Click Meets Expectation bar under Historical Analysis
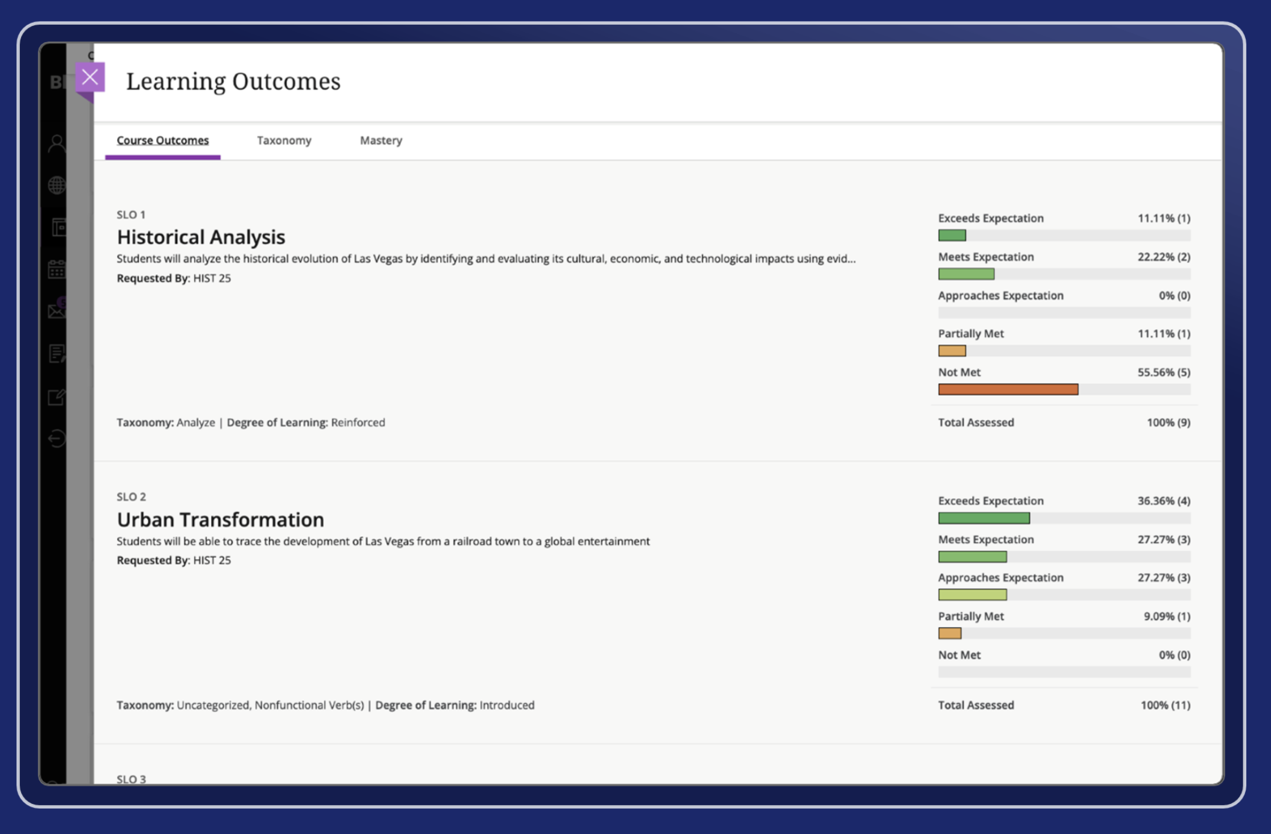The image size is (1271, 834). point(966,274)
